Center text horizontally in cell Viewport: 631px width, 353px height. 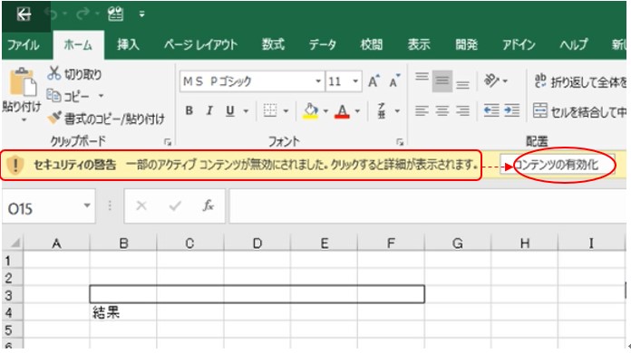442,110
